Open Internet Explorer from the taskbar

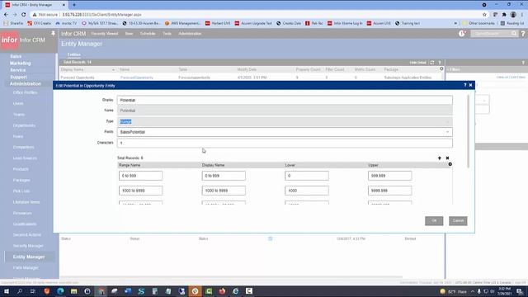235,291
